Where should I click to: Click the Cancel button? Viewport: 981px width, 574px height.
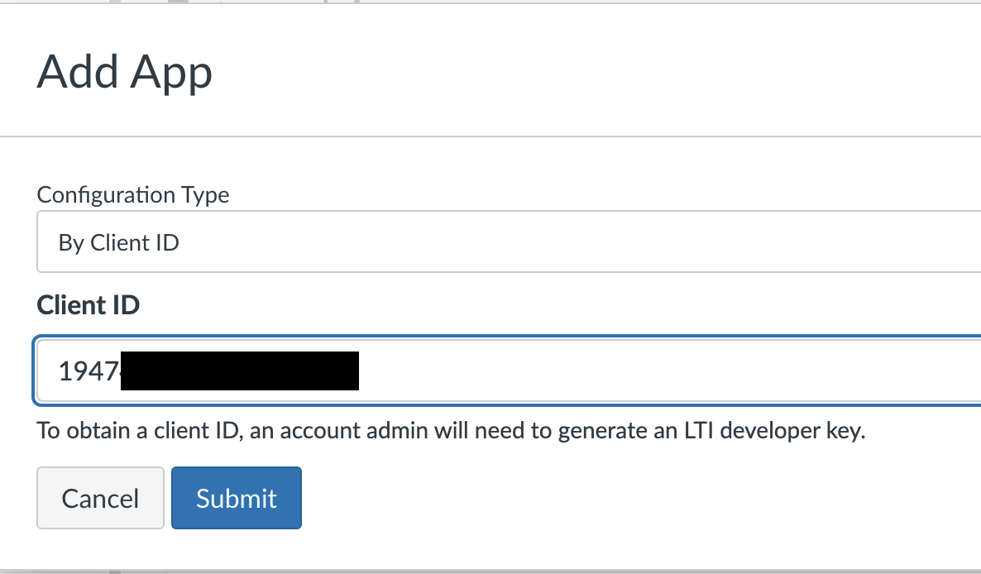(x=100, y=498)
